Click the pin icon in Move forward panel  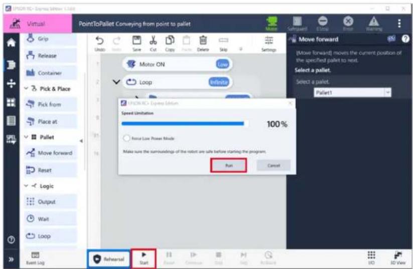tap(391, 39)
